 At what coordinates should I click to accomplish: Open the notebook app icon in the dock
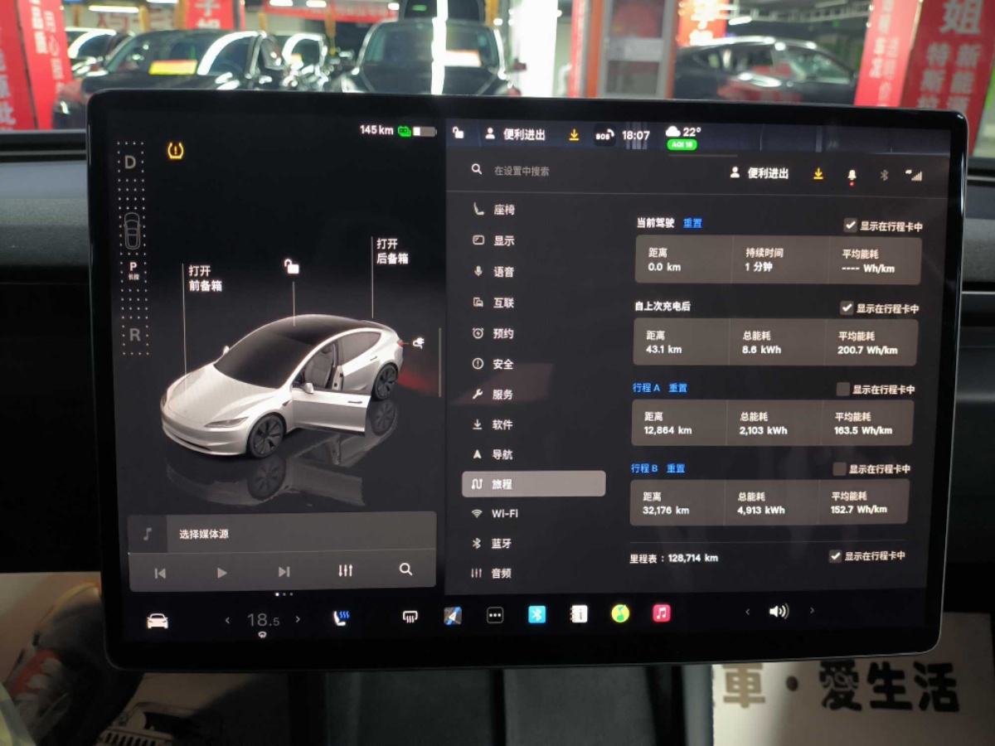tap(579, 614)
